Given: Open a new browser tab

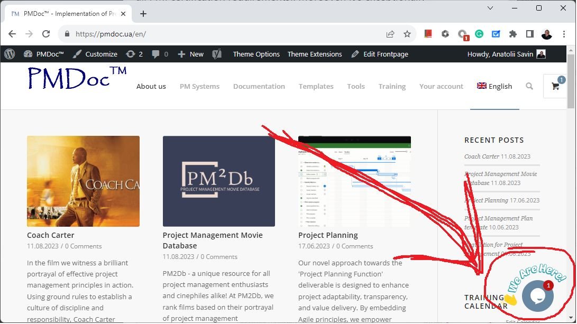Looking at the screenshot, I should 143,14.
